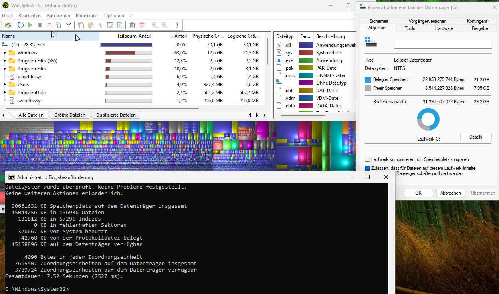Confirm the properties dialog with OK
The width and height of the screenshot is (499, 294).
click(418, 193)
